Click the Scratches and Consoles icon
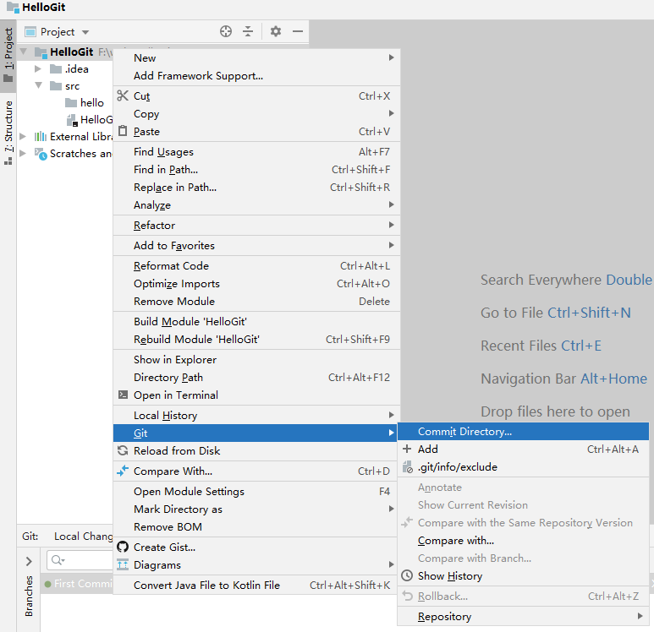The image size is (654, 632). click(41, 154)
